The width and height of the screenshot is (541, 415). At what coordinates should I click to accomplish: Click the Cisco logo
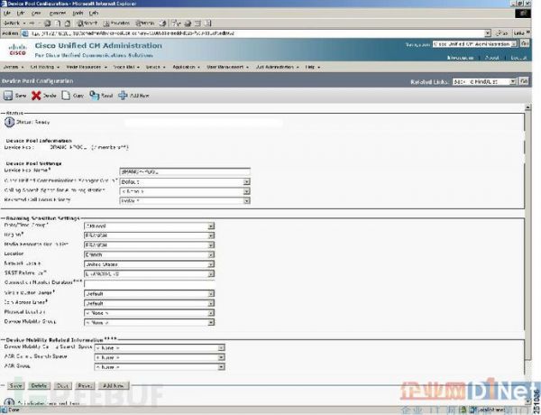[x=17, y=50]
